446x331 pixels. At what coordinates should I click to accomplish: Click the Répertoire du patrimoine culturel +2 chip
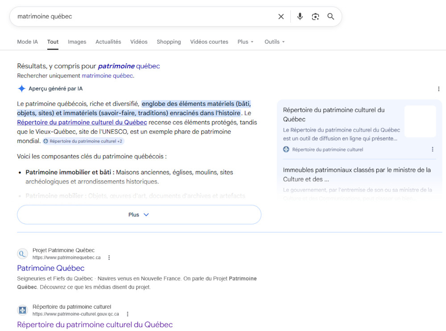click(x=83, y=141)
